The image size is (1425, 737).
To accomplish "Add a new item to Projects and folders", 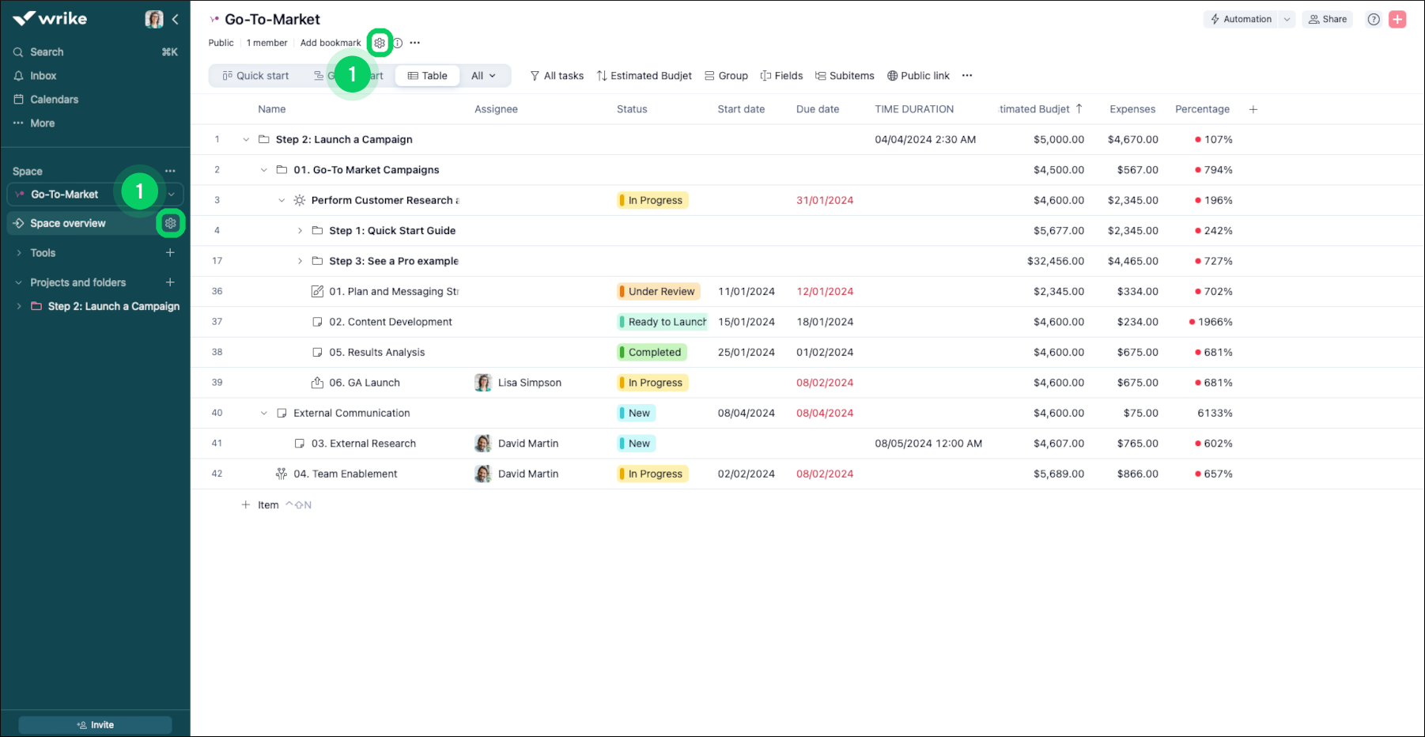I will [x=170, y=282].
